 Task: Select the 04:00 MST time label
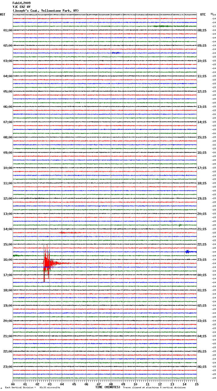click(8, 76)
